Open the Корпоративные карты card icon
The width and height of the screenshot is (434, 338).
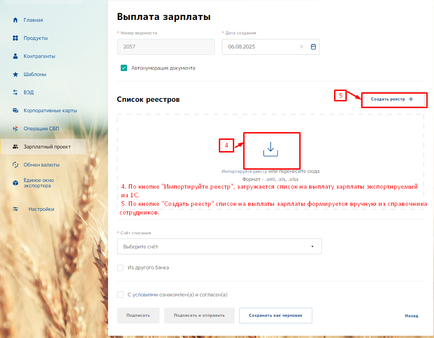15,110
